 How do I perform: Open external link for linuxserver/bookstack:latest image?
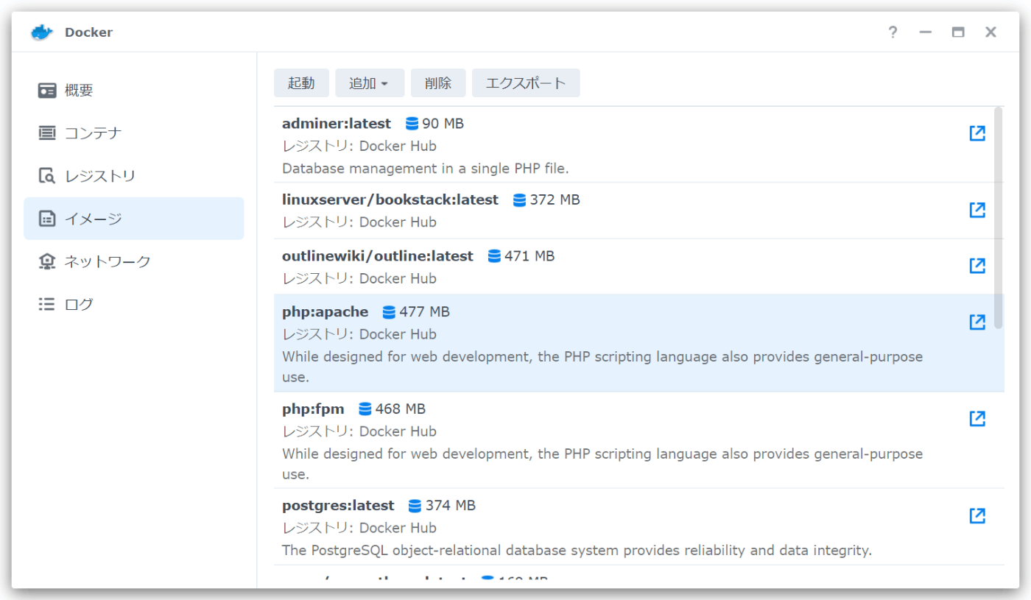tap(977, 210)
